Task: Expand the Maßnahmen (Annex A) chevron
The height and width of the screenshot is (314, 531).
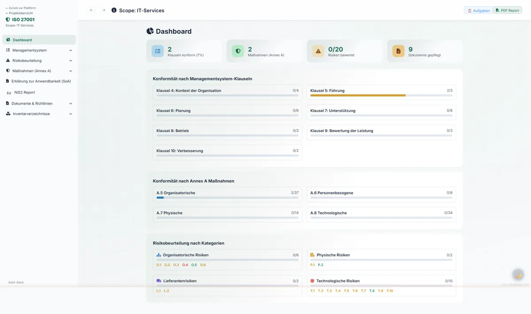Action: (71, 71)
